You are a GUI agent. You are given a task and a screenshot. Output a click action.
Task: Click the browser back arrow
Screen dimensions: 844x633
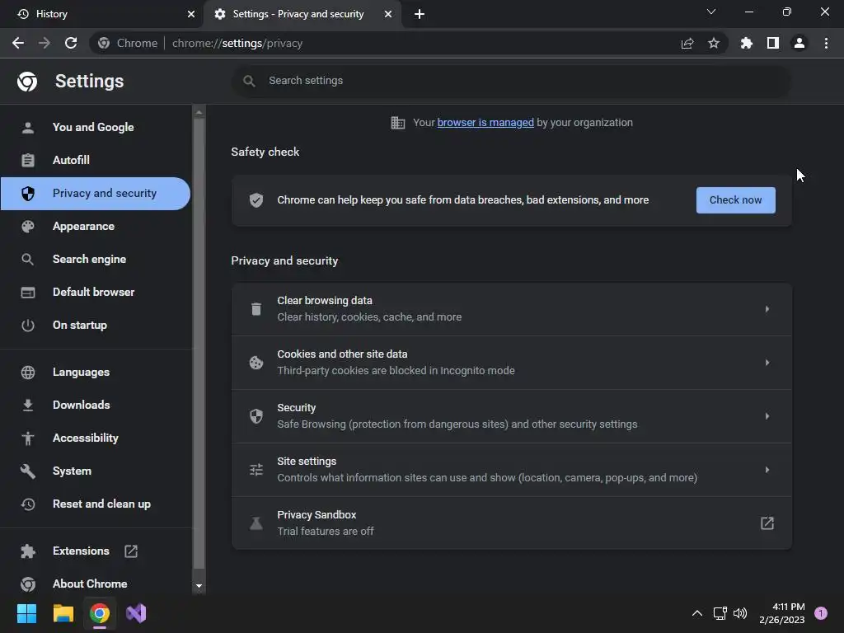[x=18, y=43]
